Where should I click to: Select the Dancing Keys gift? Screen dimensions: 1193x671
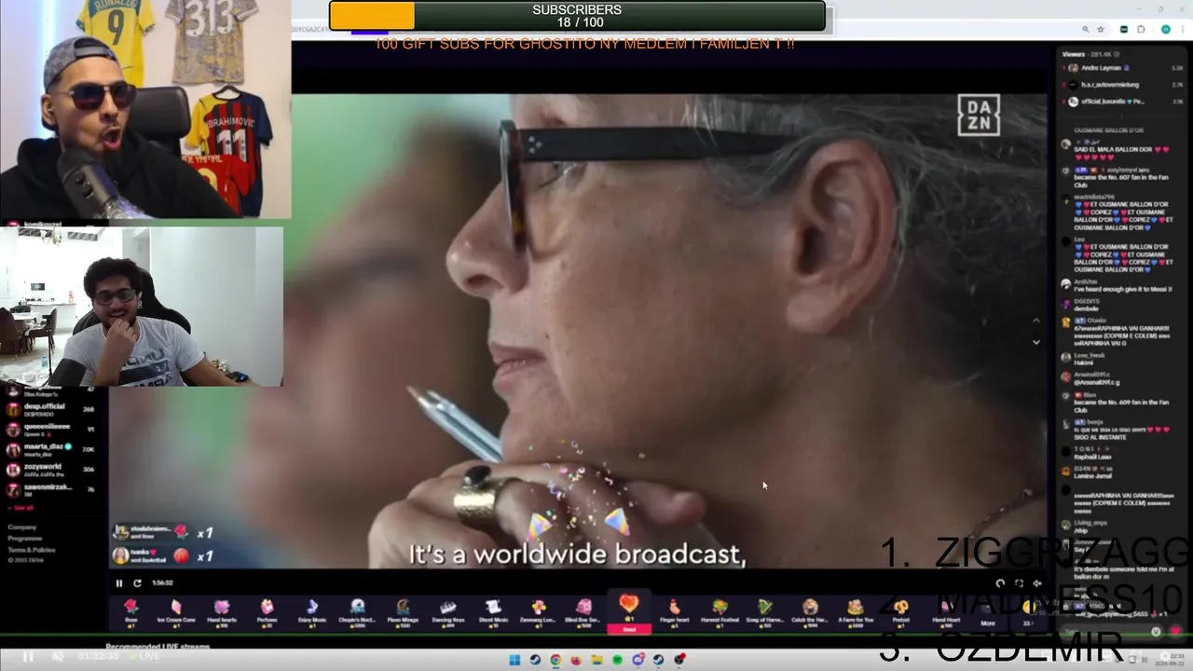(448, 611)
